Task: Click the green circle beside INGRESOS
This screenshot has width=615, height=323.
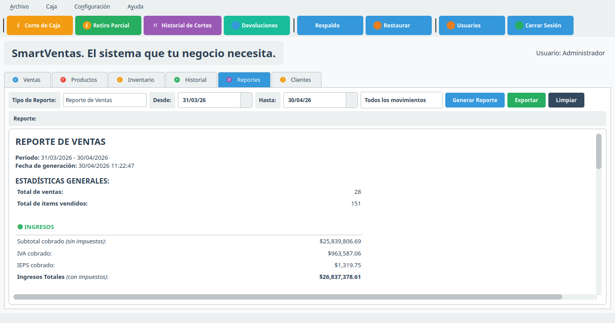Action: click(x=20, y=227)
